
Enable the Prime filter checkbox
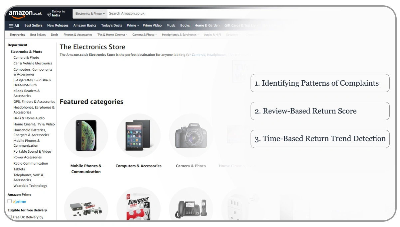click(x=10, y=201)
